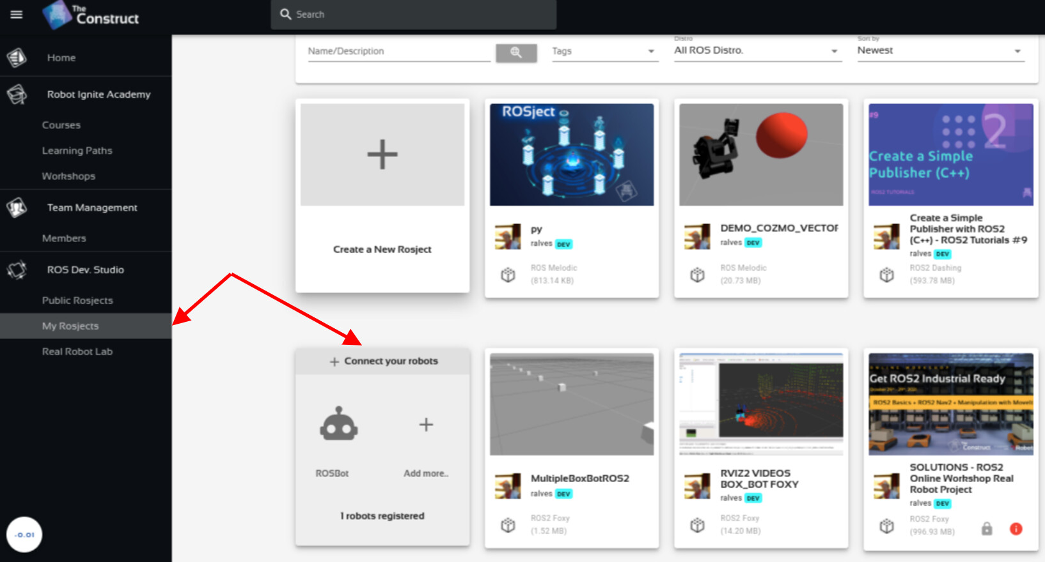Open Workshops in sidebar
Viewport: 1045px width, 562px height.
tap(68, 176)
